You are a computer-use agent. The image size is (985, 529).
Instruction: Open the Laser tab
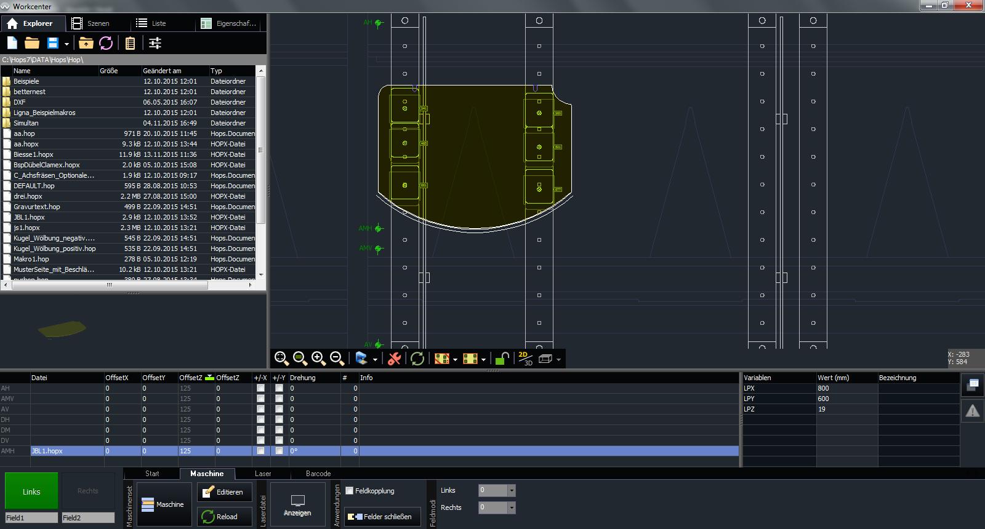[263, 474]
